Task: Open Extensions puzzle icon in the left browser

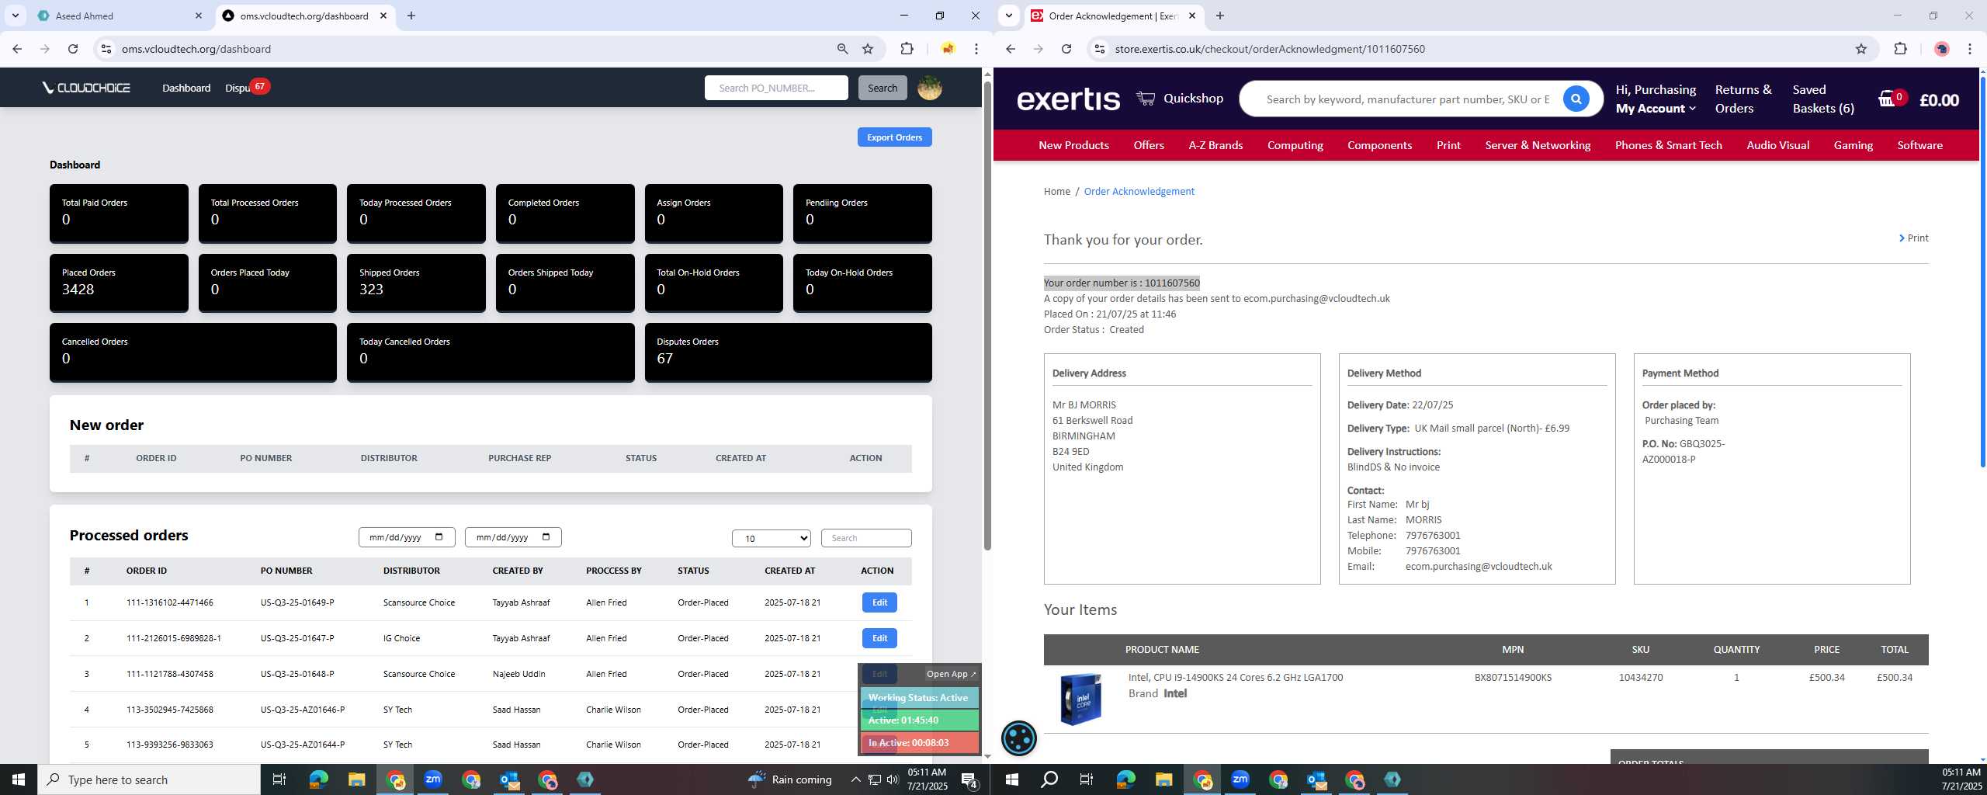Action: coord(907,49)
